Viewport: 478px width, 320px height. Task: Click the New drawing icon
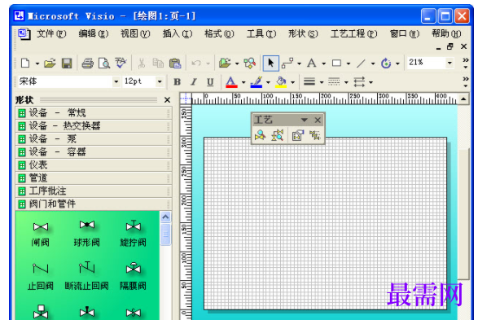pos(25,64)
